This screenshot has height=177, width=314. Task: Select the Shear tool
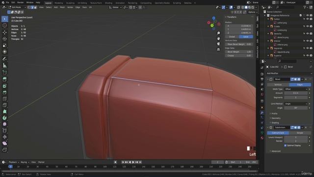click(4, 143)
